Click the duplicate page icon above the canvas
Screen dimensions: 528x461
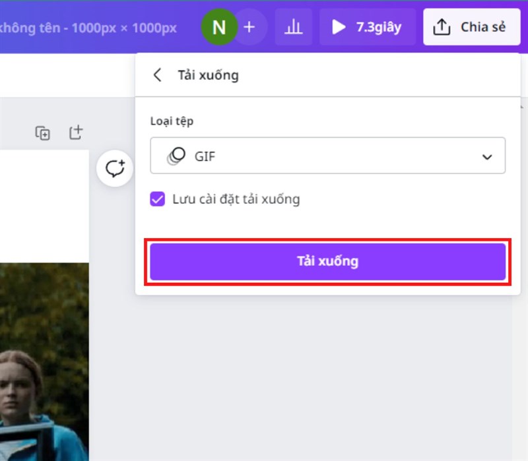point(41,133)
